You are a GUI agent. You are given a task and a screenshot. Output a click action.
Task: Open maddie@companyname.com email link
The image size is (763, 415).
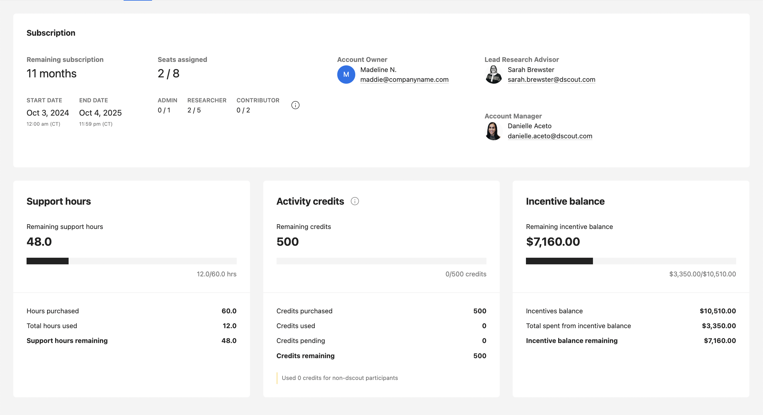tap(404, 80)
